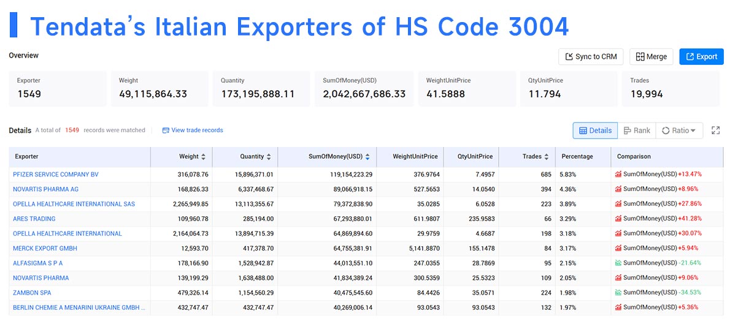Click the Exporter overview count 1549

click(x=29, y=94)
